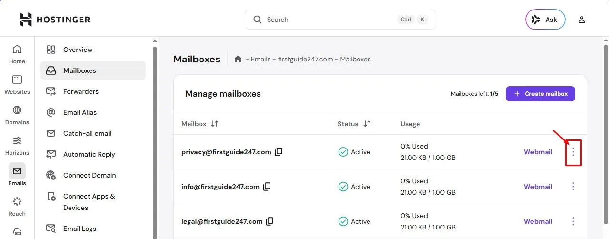Copy the legal@firstguide247.com email address

270,221
